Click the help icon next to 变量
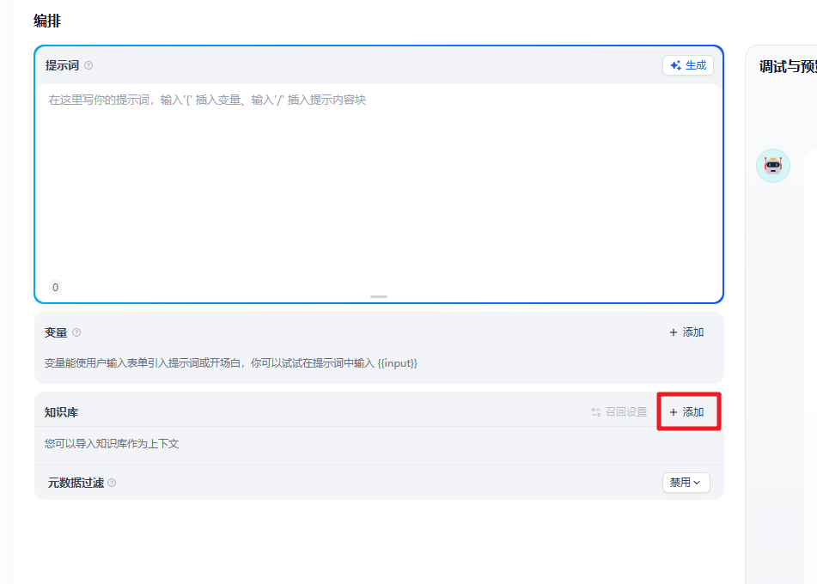 pyautogui.click(x=76, y=332)
